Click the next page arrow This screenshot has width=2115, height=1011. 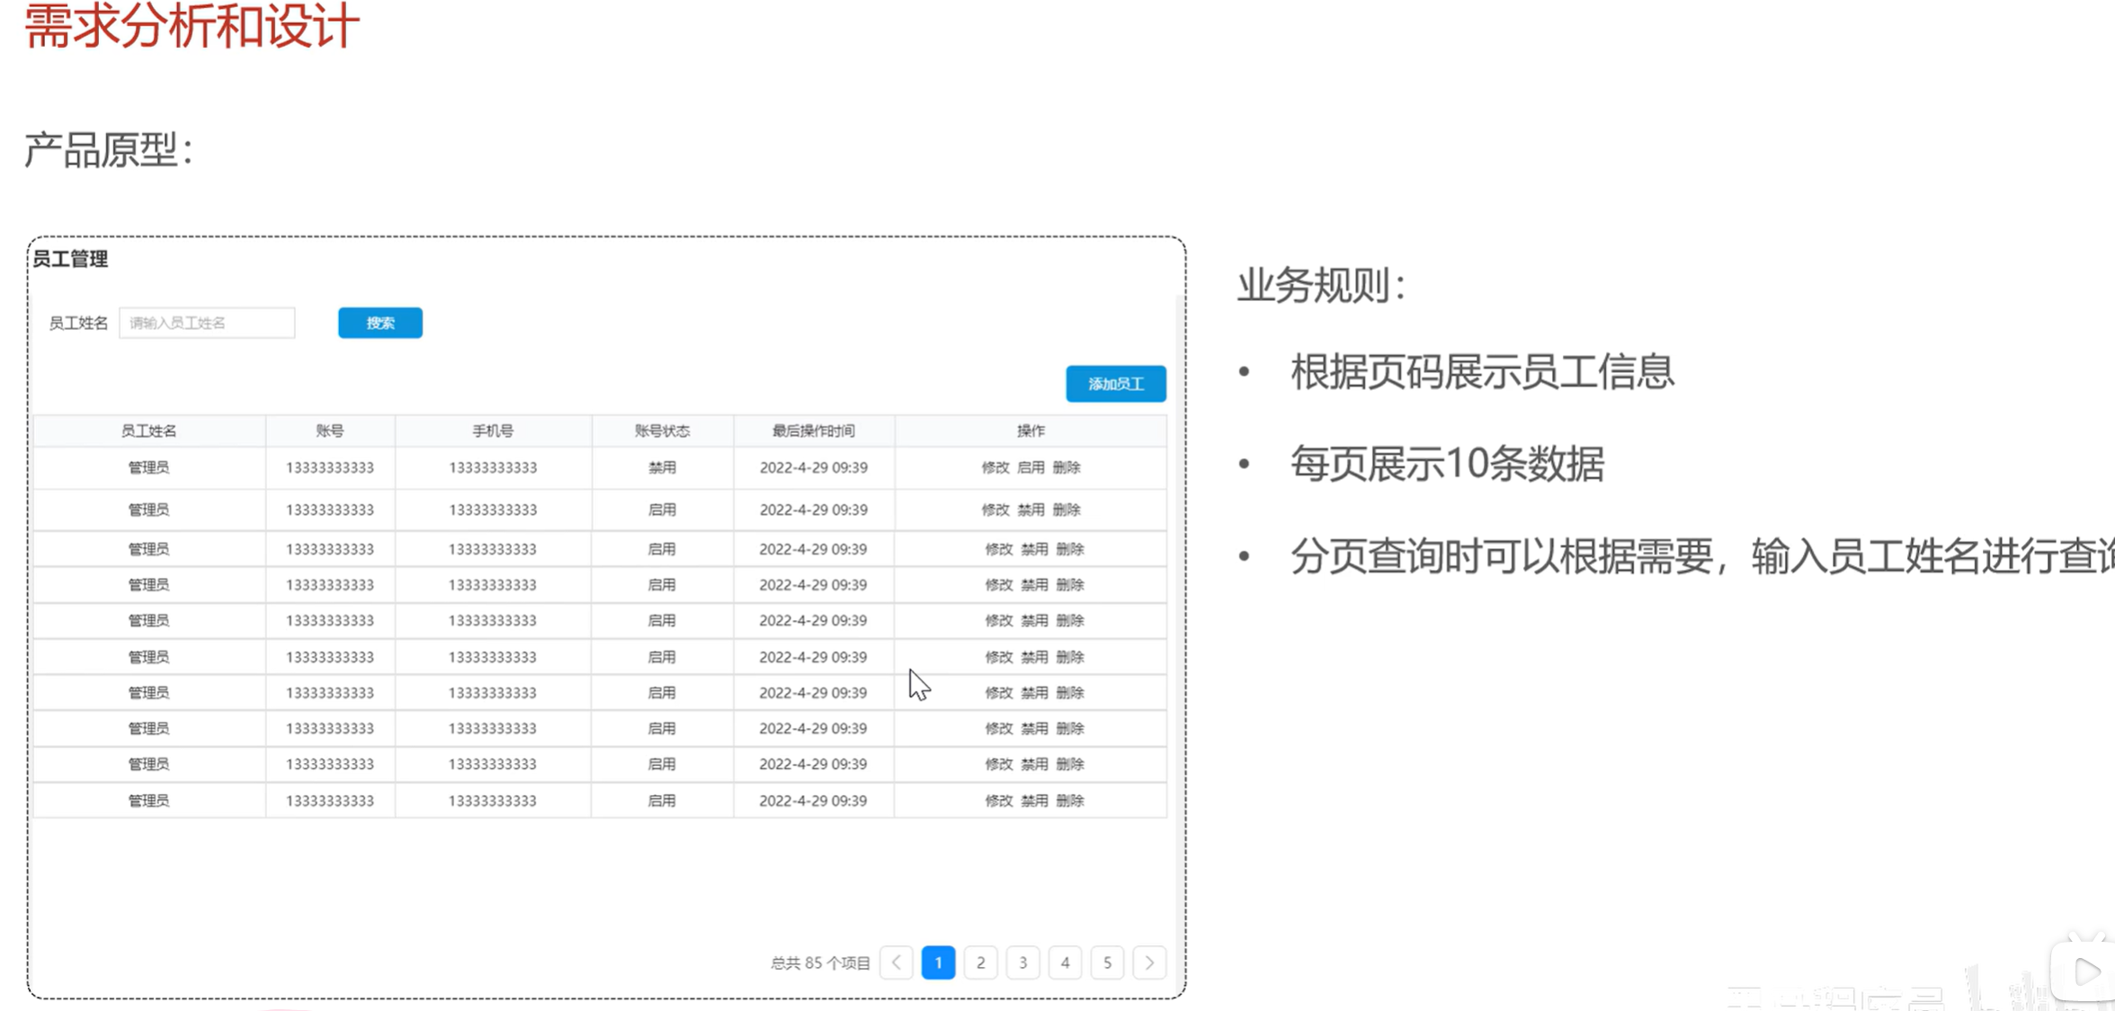tap(1148, 962)
